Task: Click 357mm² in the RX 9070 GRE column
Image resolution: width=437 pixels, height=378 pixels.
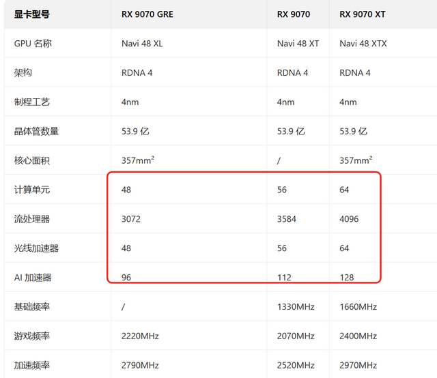Action: (138, 160)
